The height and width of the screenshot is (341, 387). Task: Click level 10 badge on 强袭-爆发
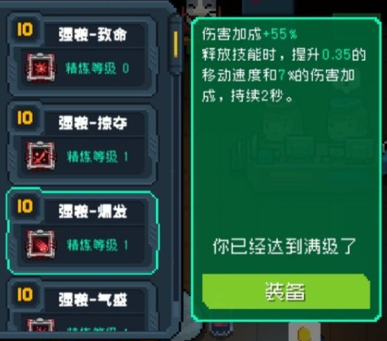[24, 206]
